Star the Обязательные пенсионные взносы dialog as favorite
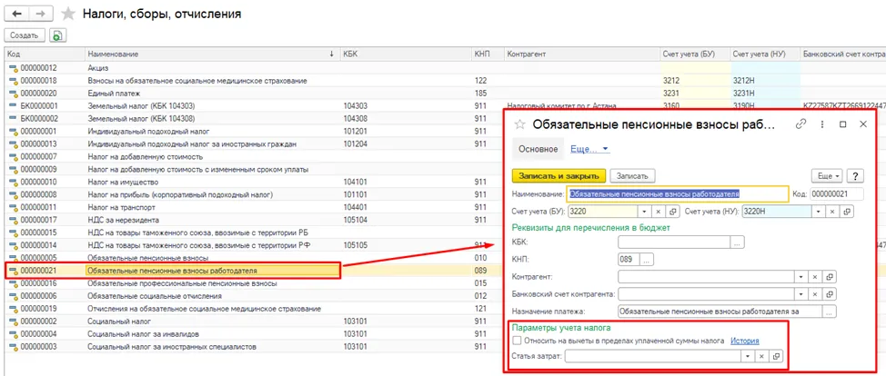 coord(520,124)
